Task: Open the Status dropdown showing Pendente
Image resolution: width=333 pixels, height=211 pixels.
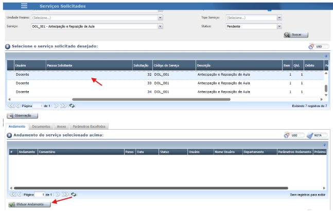Action: pos(279,25)
